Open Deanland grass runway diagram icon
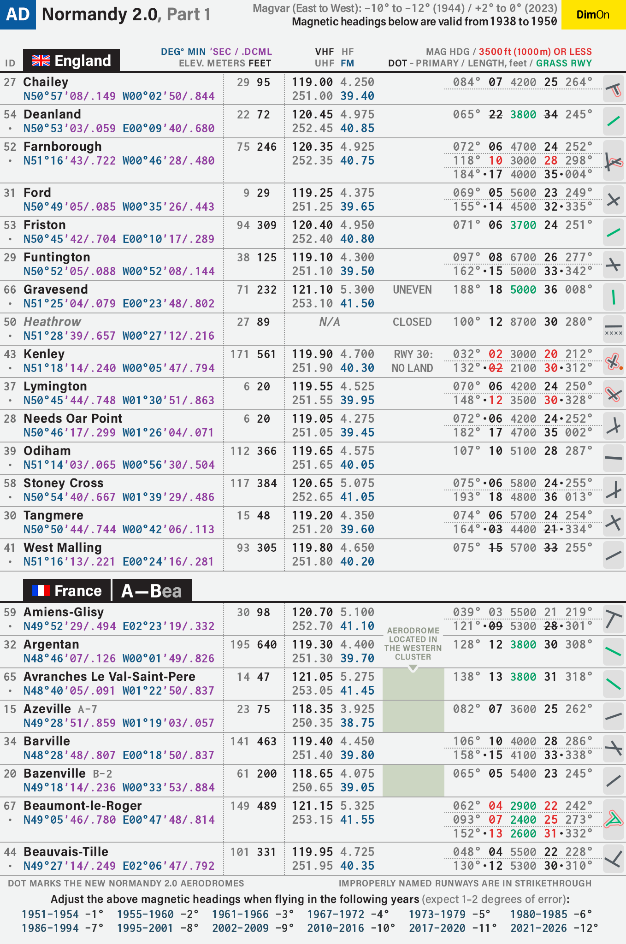The width and height of the screenshot is (626, 944). click(614, 122)
